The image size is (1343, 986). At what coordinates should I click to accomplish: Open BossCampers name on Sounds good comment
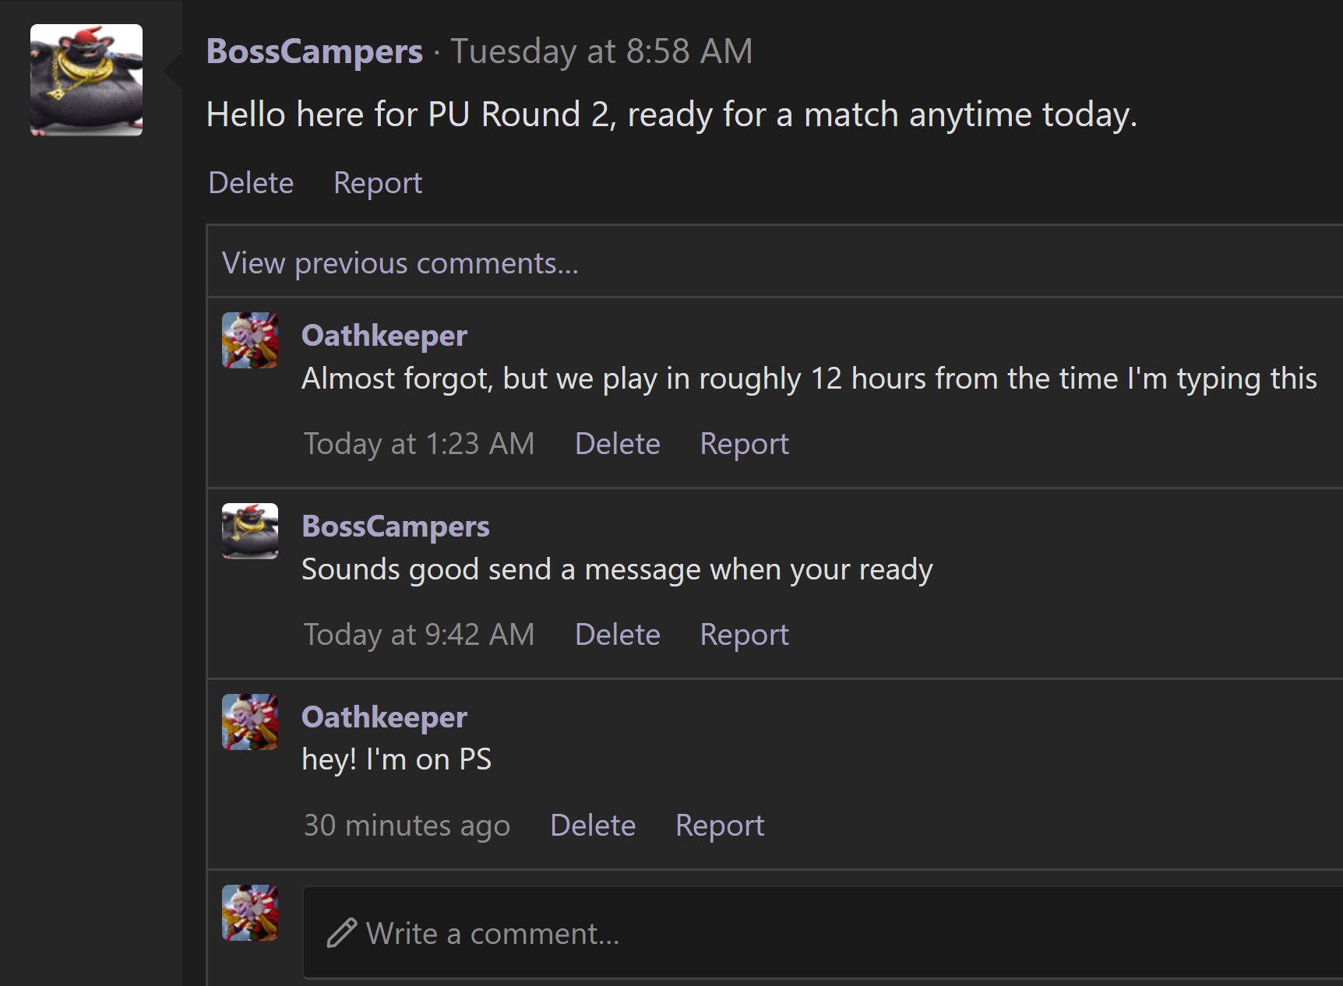395,526
